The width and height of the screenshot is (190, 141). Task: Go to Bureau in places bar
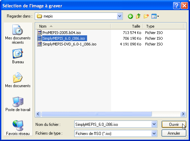point(18,56)
